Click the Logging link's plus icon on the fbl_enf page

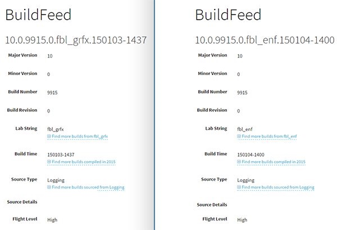[240, 187]
